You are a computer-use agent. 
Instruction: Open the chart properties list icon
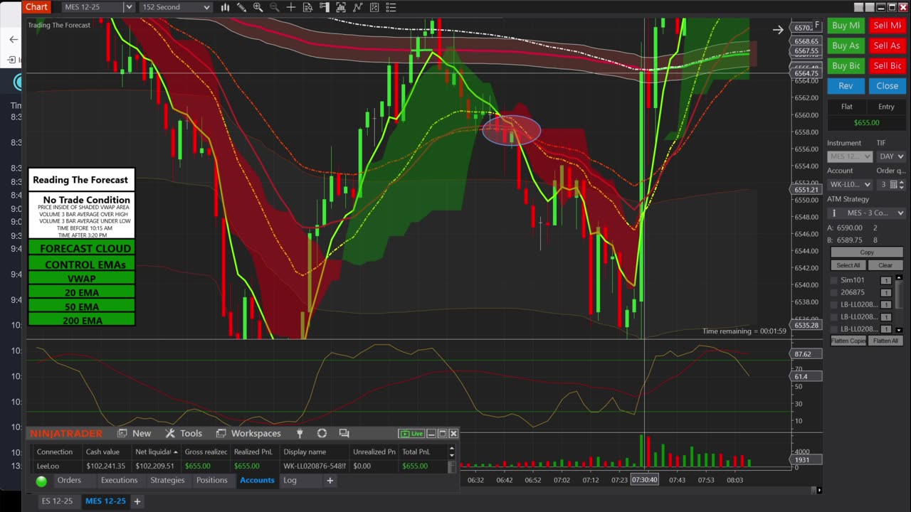391,7
